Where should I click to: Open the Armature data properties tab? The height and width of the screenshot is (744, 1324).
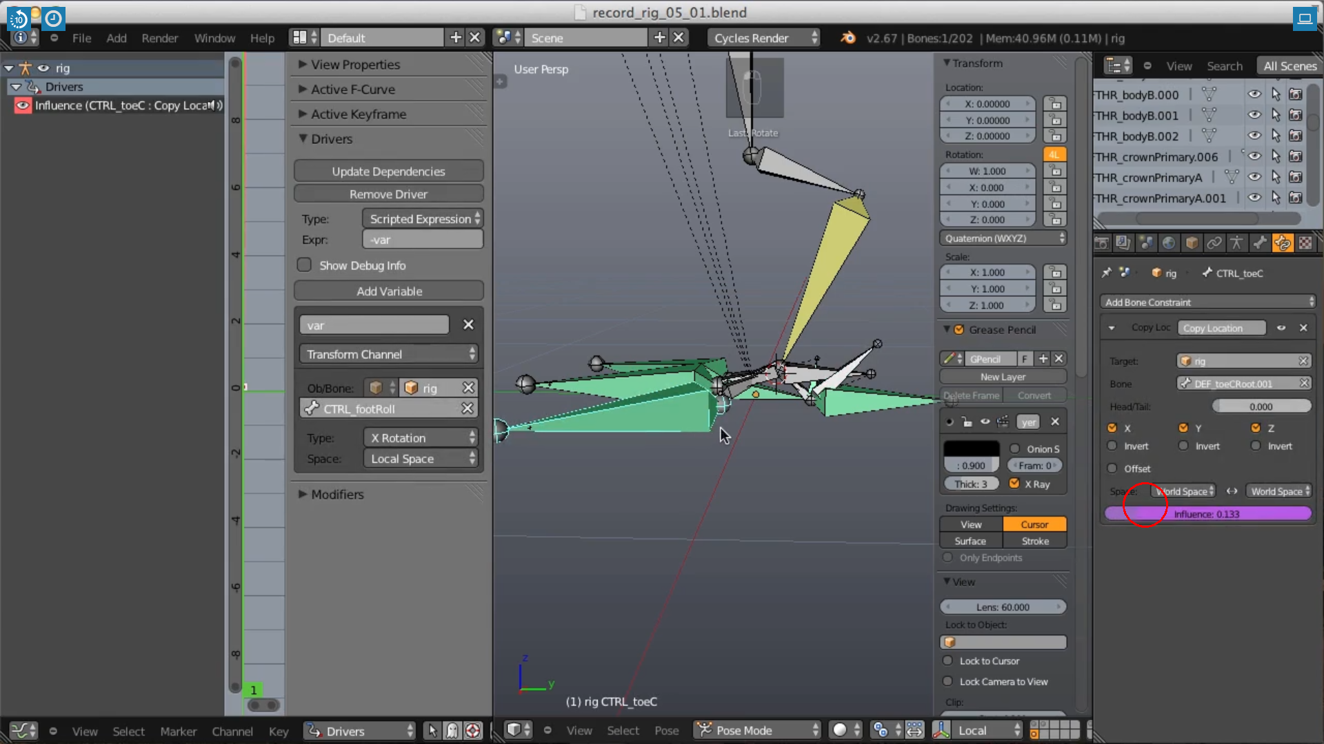pos(1236,242)
